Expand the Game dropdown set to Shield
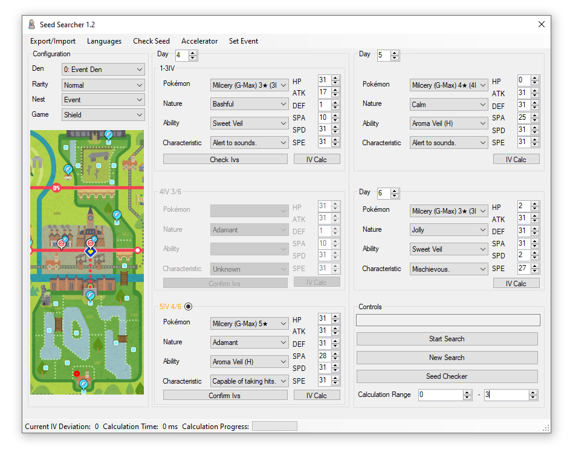Screen dimensions: 570x449 [103, 114]
